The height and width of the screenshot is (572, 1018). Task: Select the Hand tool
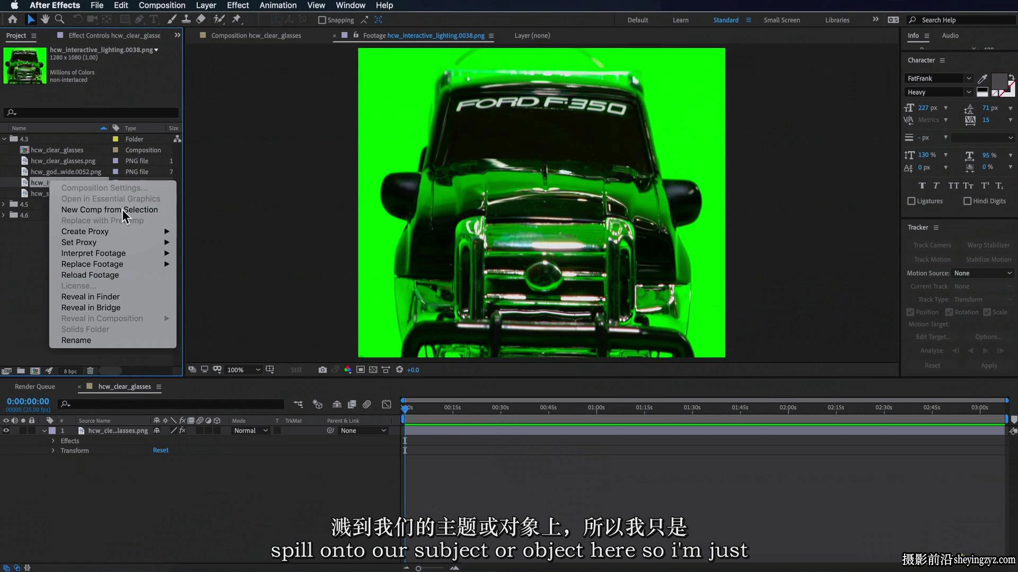click(45, 20)
